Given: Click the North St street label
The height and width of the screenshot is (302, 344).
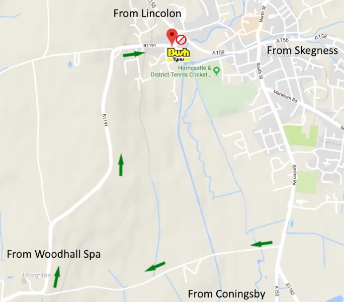Looking at the screenshot, I should [x=263, y=14].
